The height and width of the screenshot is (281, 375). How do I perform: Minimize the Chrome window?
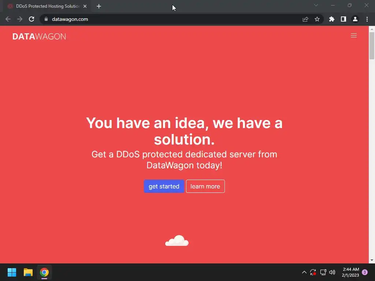point(333,5)
